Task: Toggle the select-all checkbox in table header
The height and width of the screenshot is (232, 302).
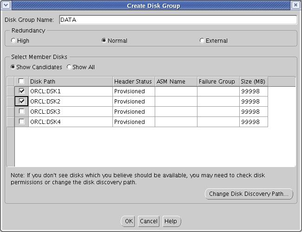Action: pyautogui.click(x=21, y=82)
